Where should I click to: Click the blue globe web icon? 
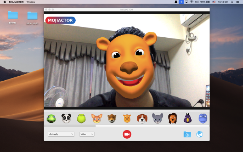(x=200, y=134)
